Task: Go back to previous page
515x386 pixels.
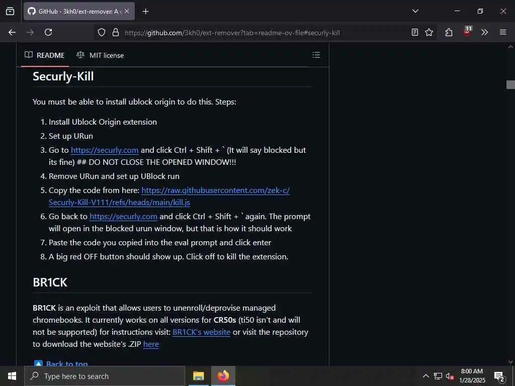Action: [x=12, y=32]
